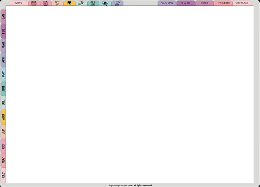Open the QUICK MENU tab

point(167,3)
